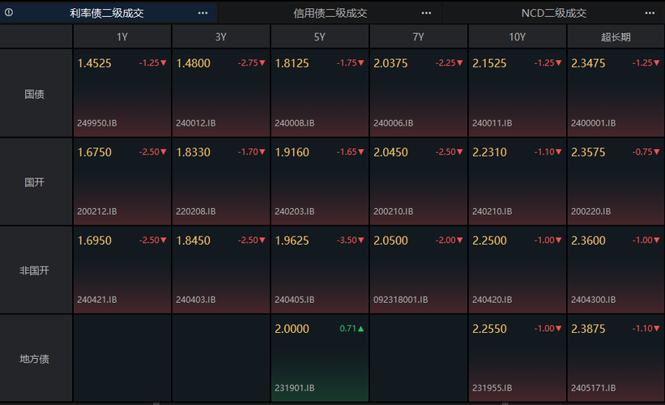Click the 1Y column header
665x405 pixels.
click(x=122, y=36)
